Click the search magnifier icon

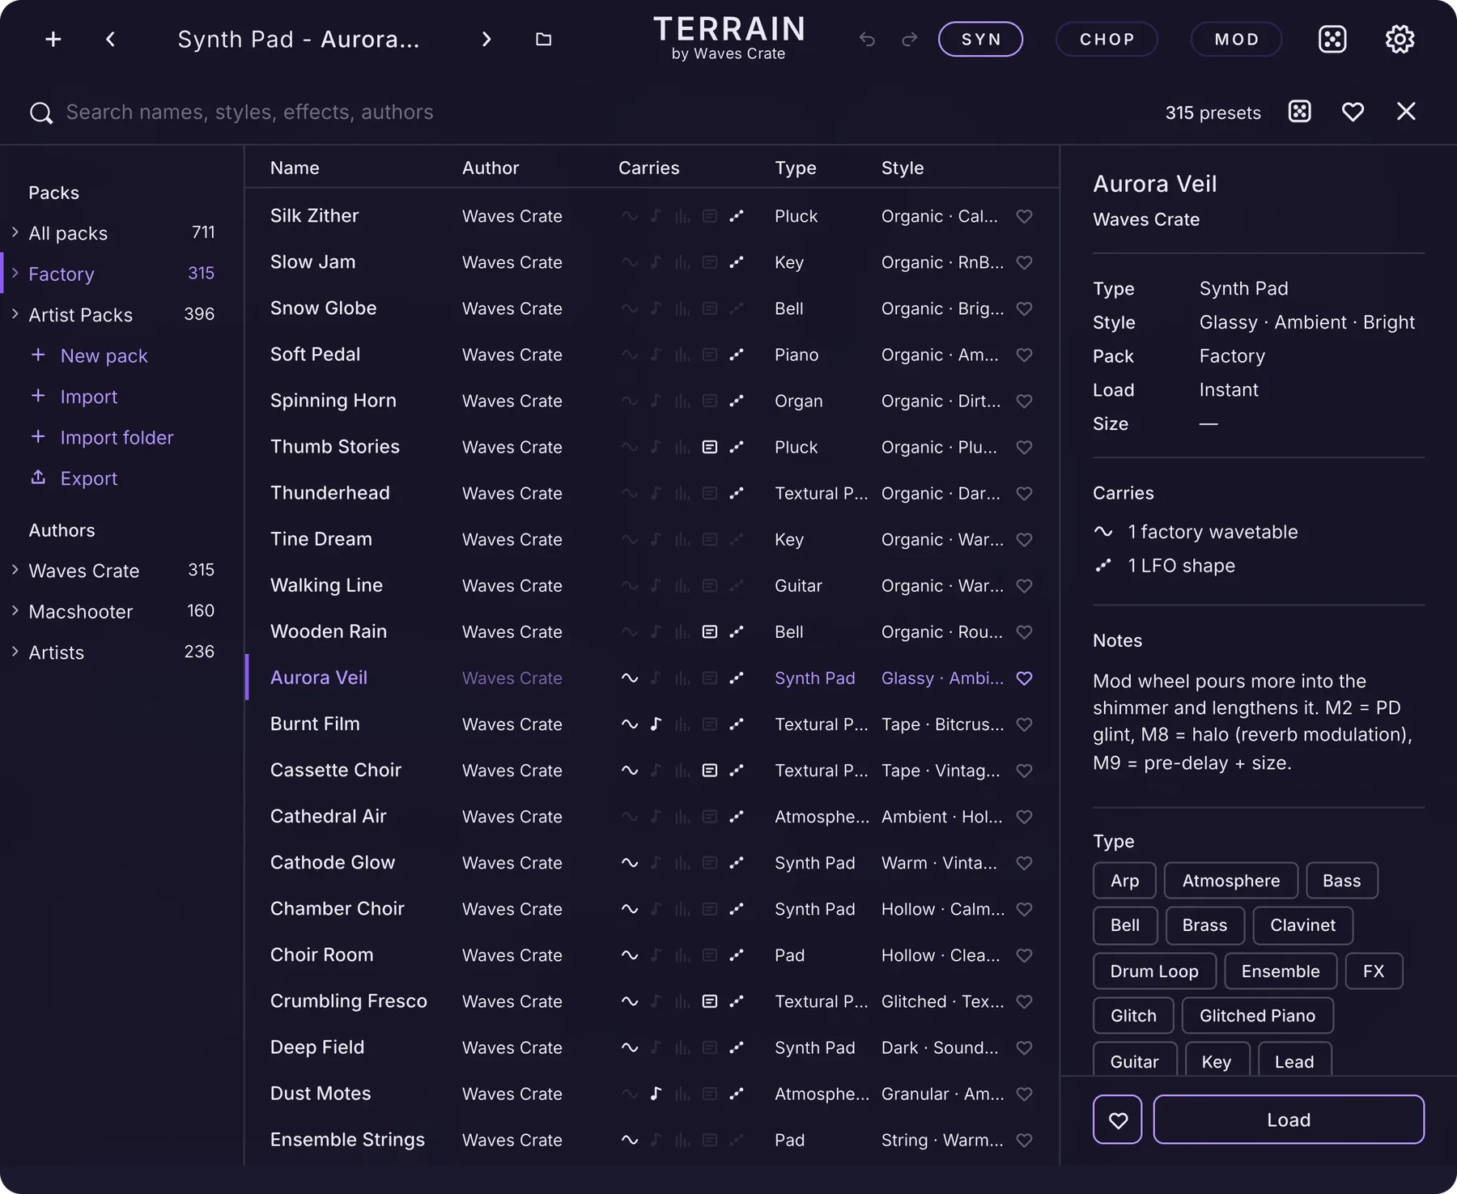click(x=40, y=113)
